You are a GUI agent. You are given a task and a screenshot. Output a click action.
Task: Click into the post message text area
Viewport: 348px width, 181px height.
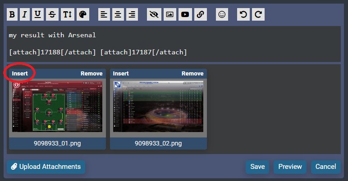point(174,44)
